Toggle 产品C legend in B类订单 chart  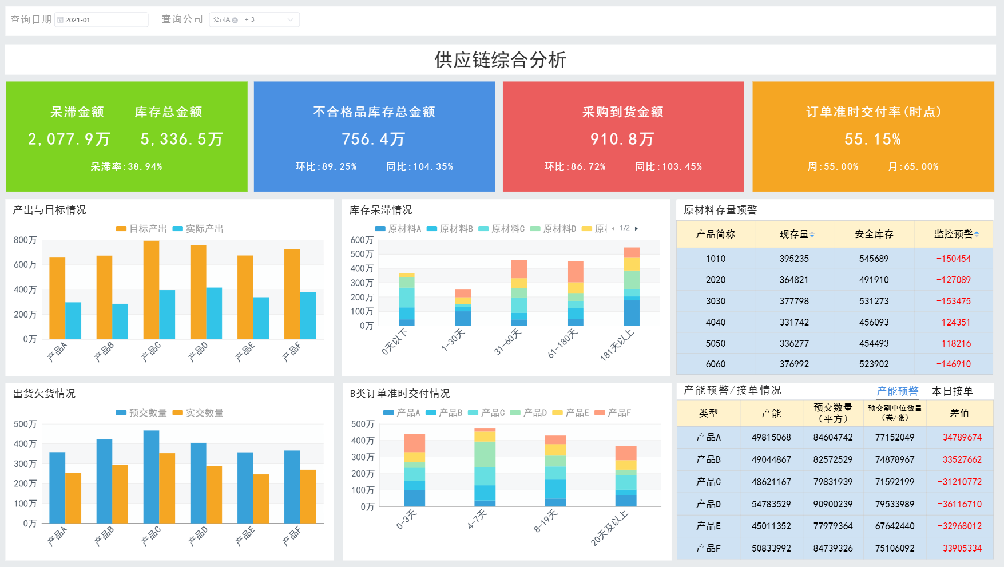(x=486, y=413)
